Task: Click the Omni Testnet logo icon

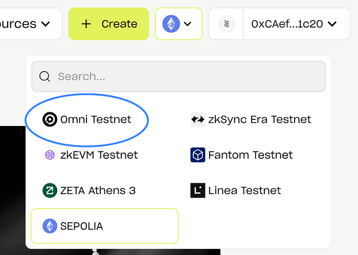Action: pyautogui.click(x=50, y=119)
